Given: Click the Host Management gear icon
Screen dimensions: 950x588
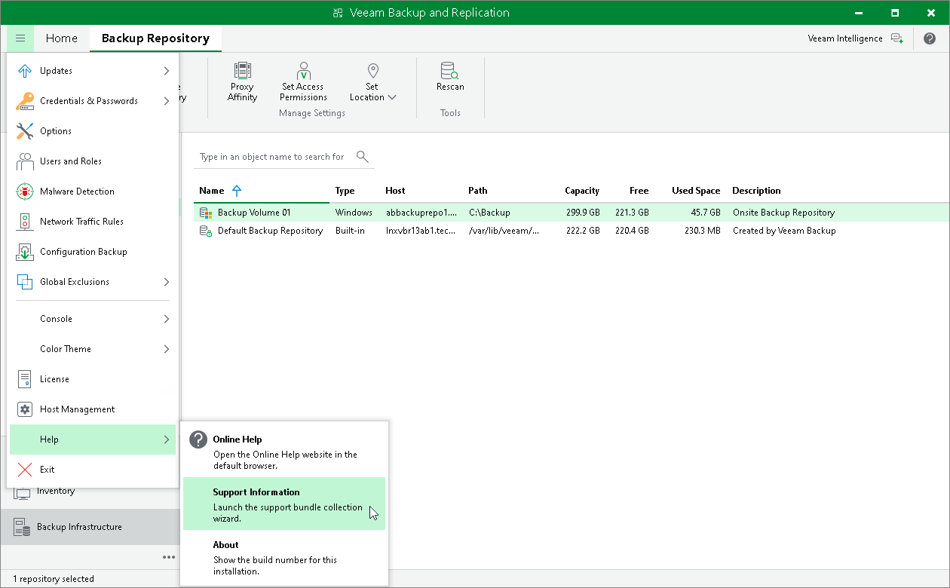Looking at the screenshot, I should coord(25,409).
